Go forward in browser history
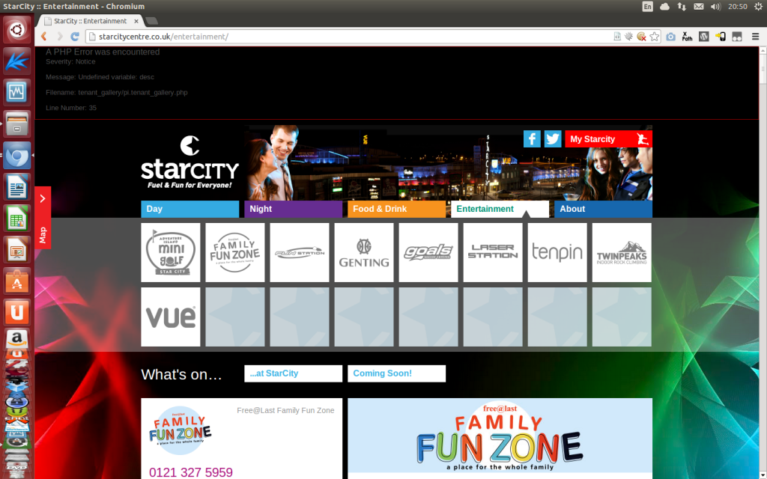This screenshot has height=479, width=767. (60, 37)
